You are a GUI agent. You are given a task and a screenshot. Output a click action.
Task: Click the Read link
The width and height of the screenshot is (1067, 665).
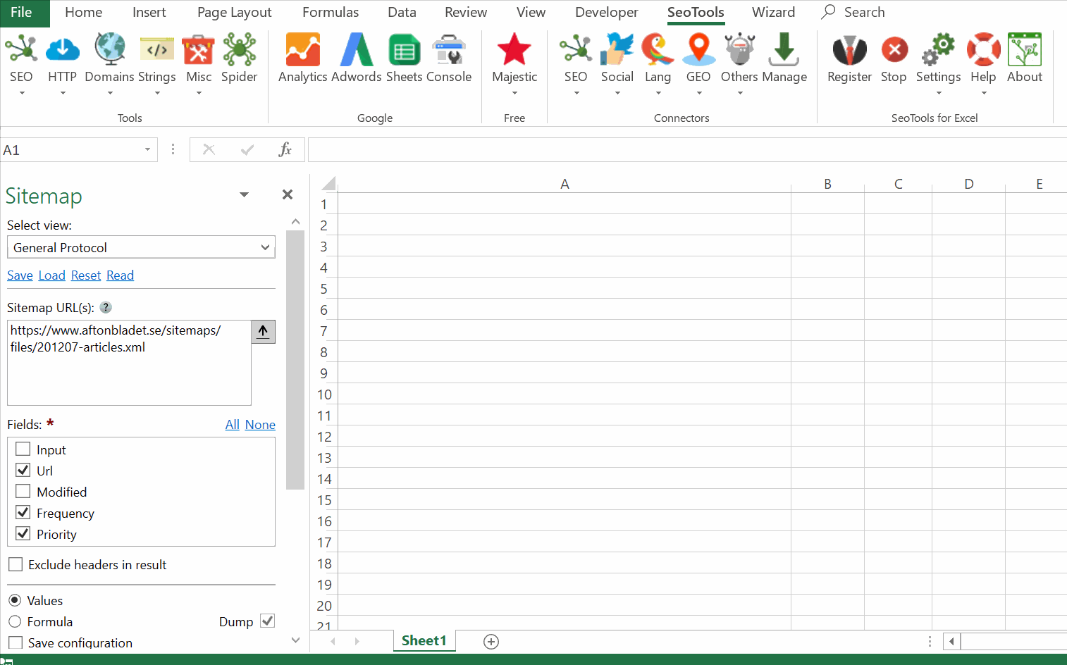120,275
